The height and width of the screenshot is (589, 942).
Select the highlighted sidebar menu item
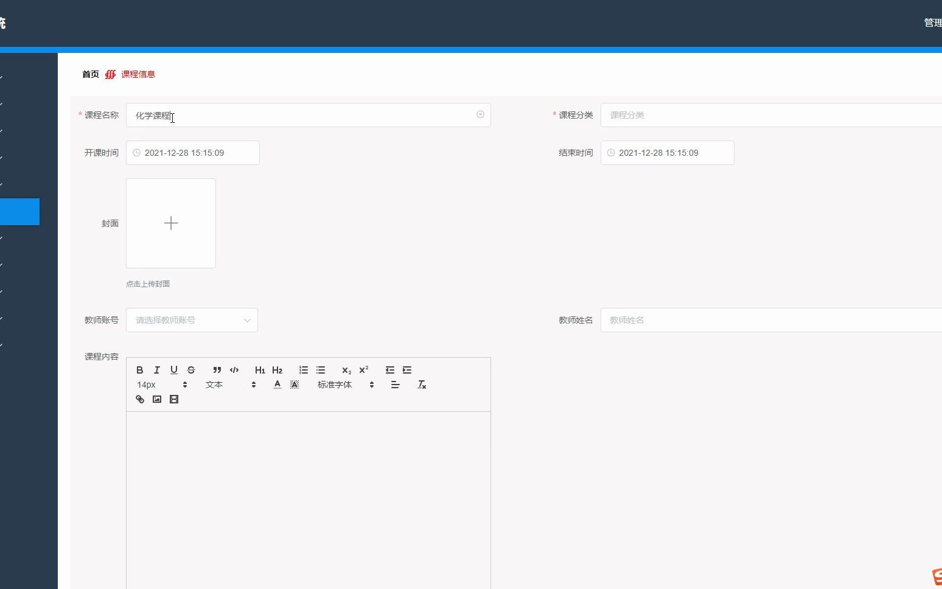click(x=19, y=212)
